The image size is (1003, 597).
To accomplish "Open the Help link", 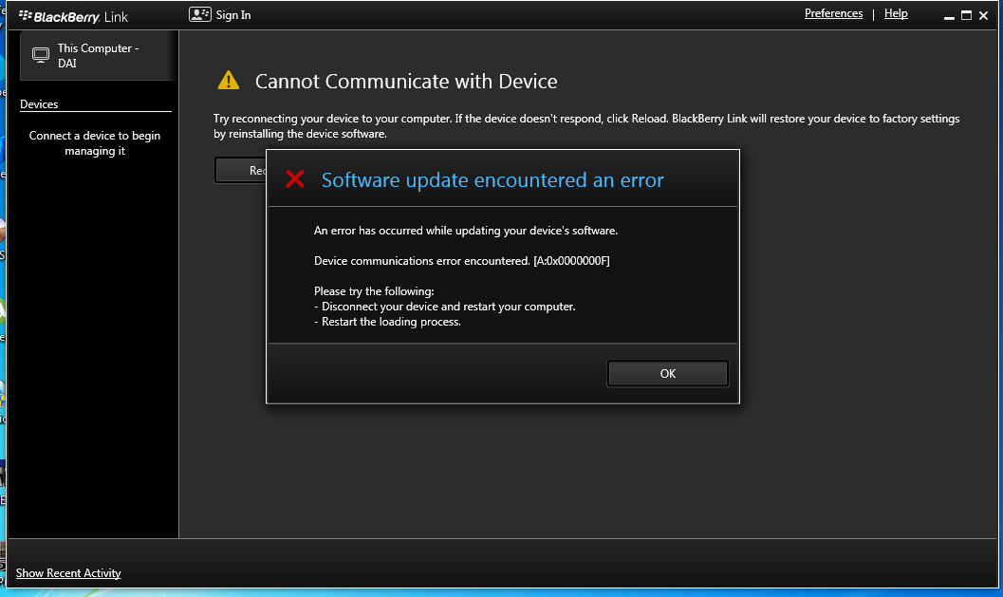I will [896, 13].
